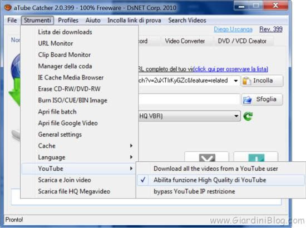Minimize the aTube Catcher window
This screenshot has width=306, height=228.
pyautogui.click(x=241, y=6)
